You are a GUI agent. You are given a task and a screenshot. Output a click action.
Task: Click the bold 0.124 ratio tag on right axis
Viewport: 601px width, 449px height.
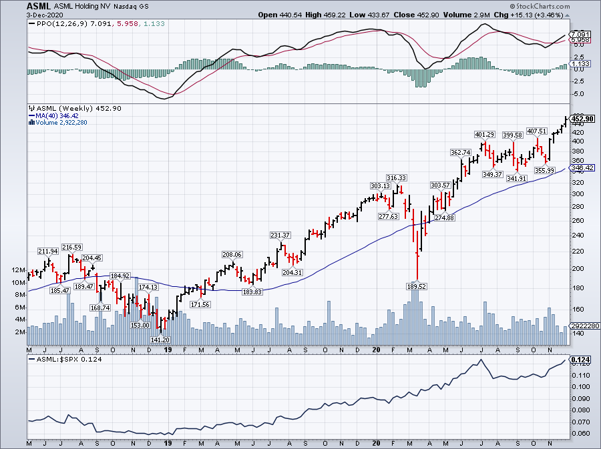coord(581,360)
